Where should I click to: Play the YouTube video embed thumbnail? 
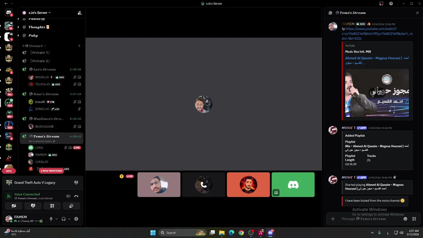pos(377,93)
